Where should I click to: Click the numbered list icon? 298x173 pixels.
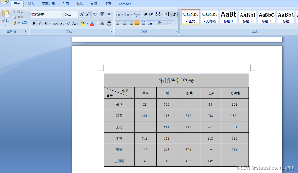tap(127, 14)
